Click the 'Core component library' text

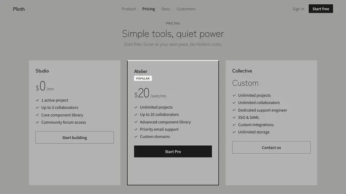pos(62,115)
